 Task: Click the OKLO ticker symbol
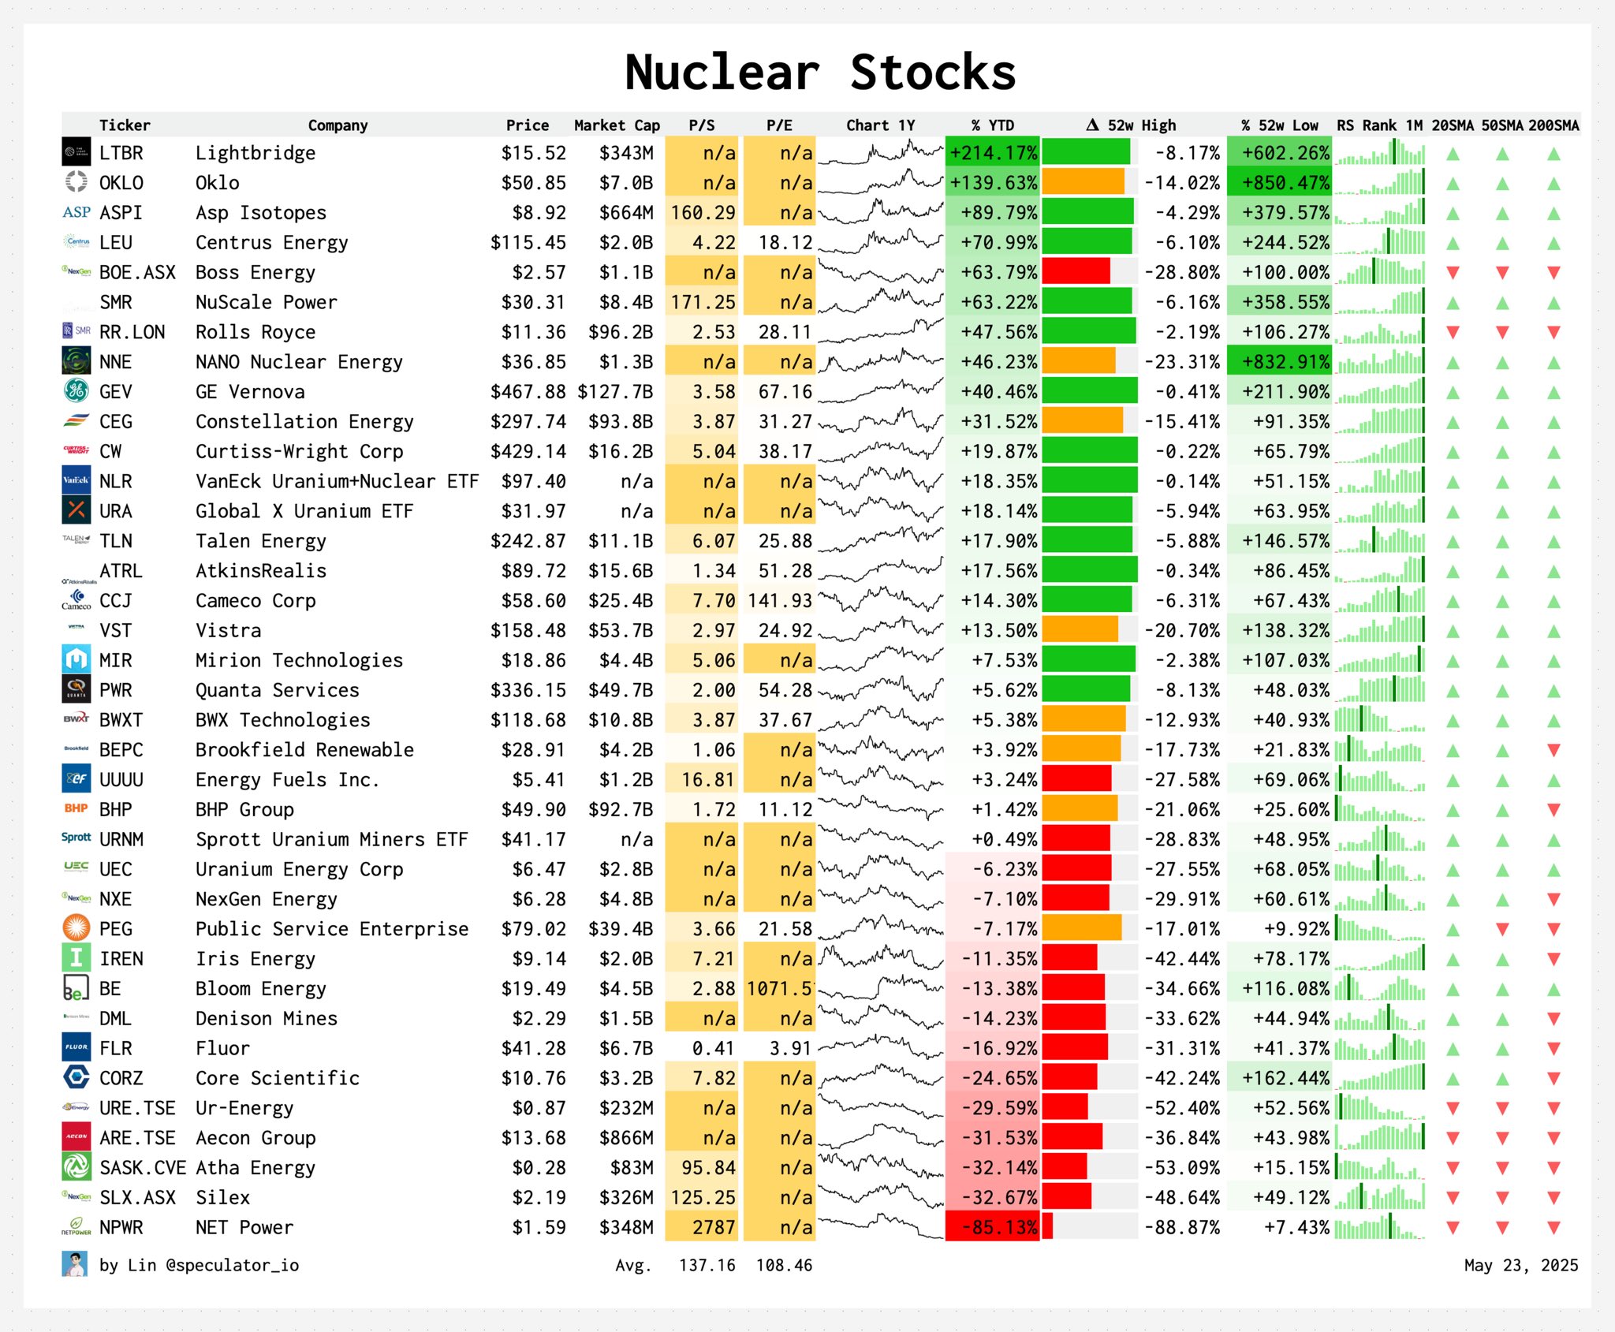[x=121, y=183]
